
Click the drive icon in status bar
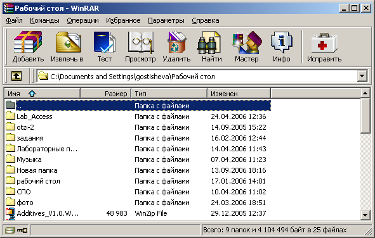(10, 230)
